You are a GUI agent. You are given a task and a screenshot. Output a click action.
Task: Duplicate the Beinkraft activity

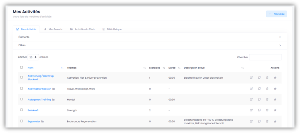tap(259, 110)
